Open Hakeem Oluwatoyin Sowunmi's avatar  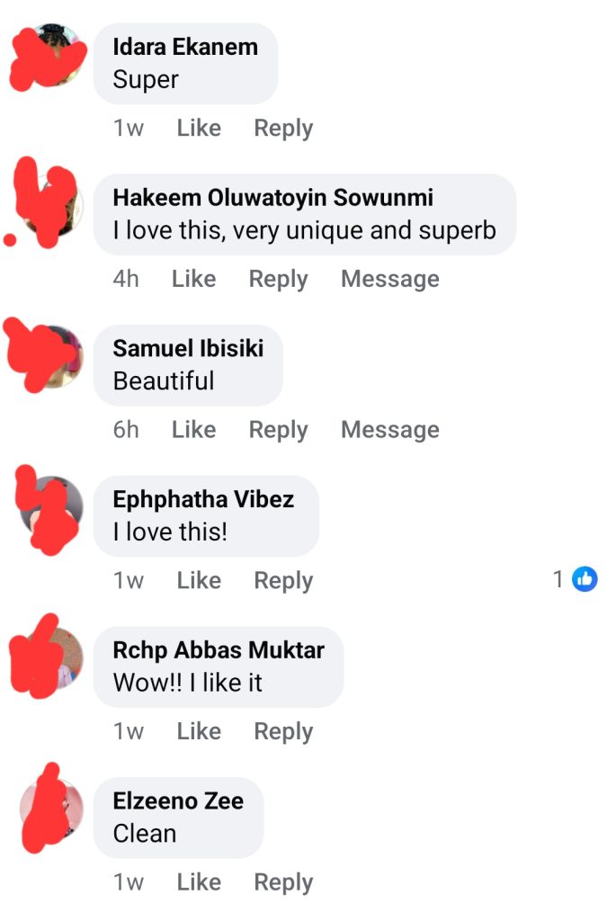51,206
